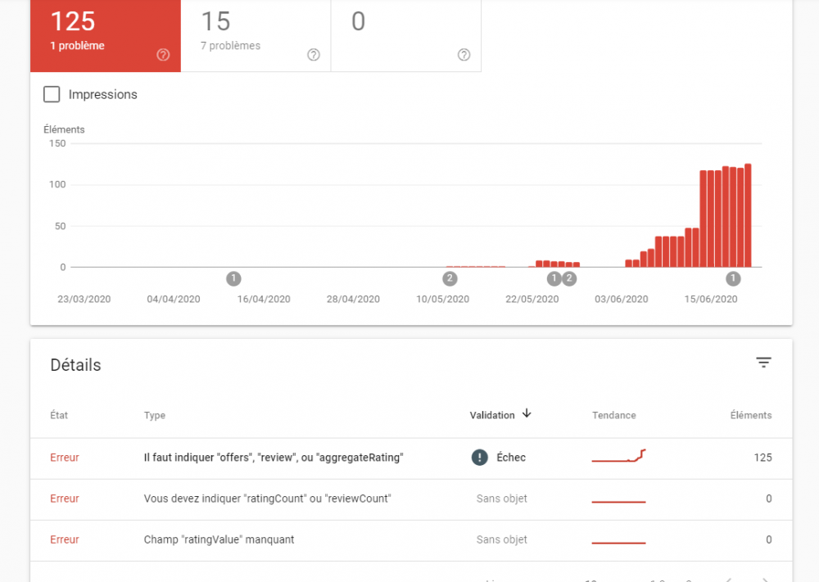Click help icon in red 125 errors card
This screenshot has height=582, width=819.
point(163,55)
